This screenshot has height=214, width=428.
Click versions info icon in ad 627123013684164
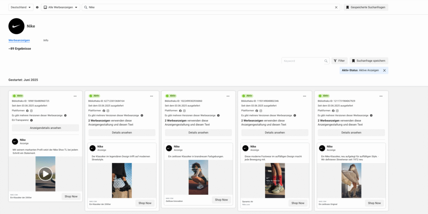[142, 116]
